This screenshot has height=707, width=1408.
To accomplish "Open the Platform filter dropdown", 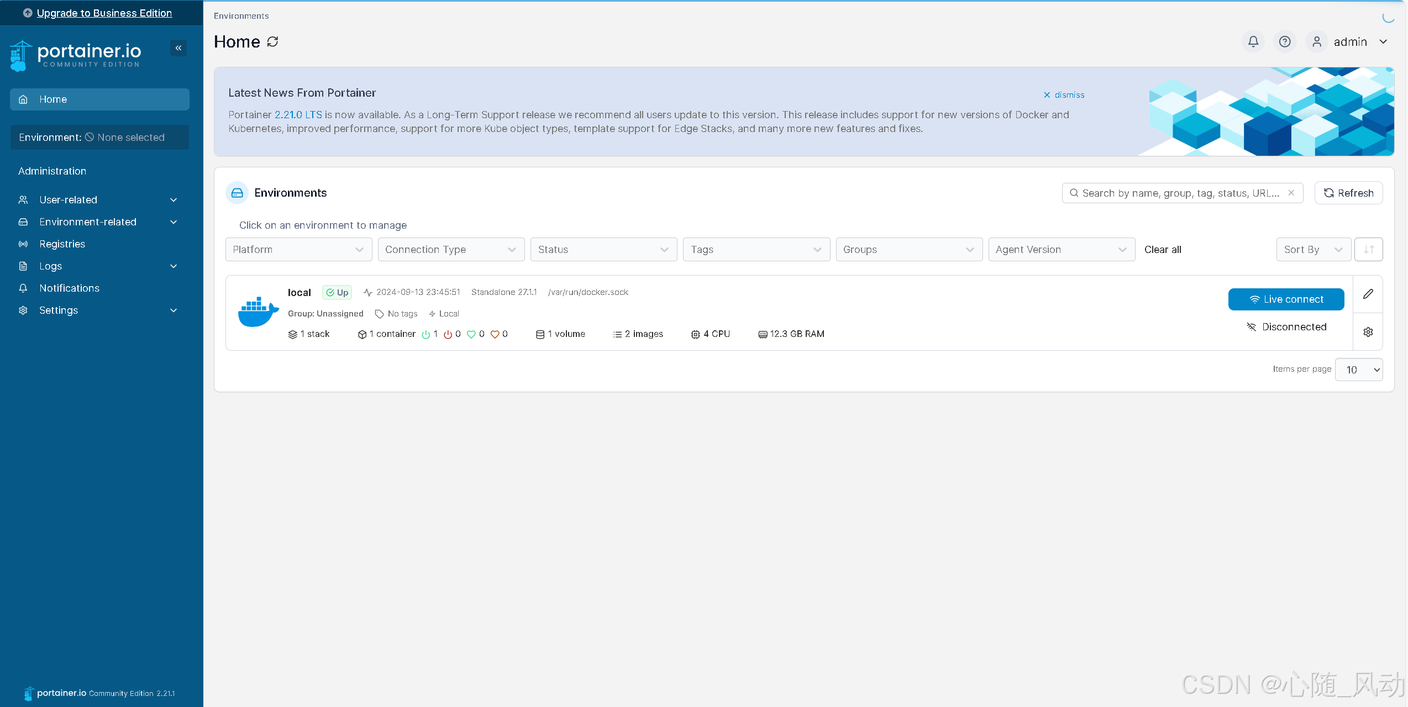I will click(x=298, y=250).
